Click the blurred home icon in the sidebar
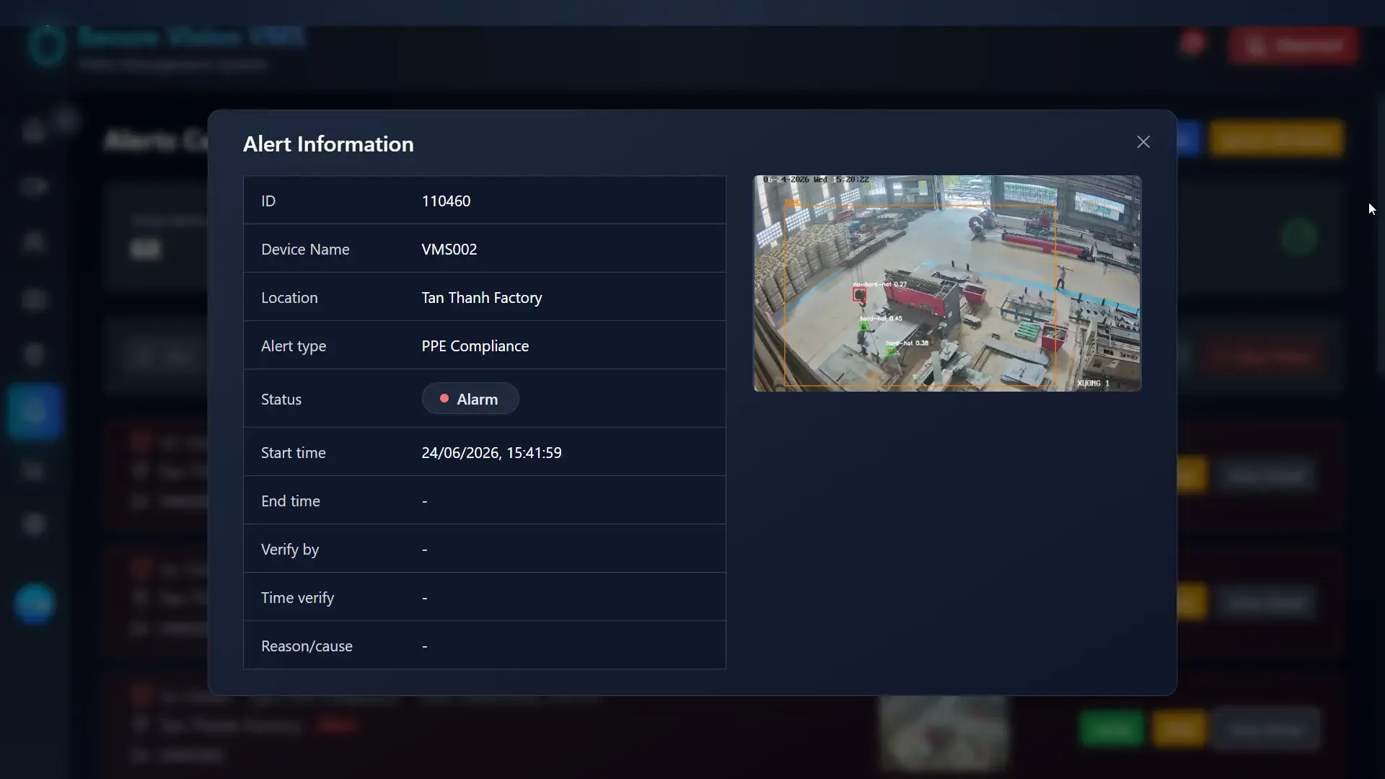Viewport: 1385px width, 779px height. click(34, 131)
